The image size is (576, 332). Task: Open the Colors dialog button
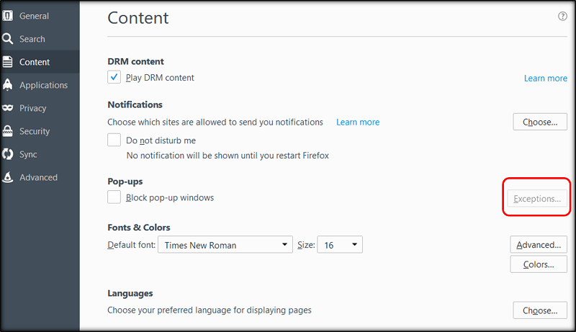(539, 264)
